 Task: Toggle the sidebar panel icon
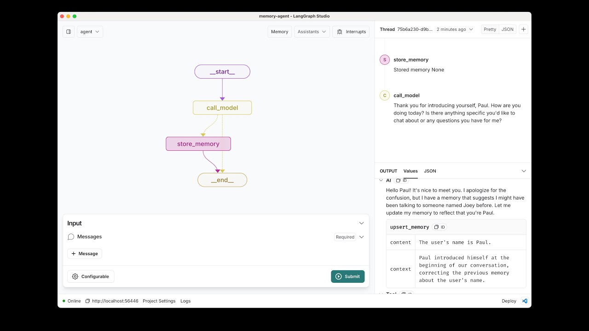(x=69, y=32)
